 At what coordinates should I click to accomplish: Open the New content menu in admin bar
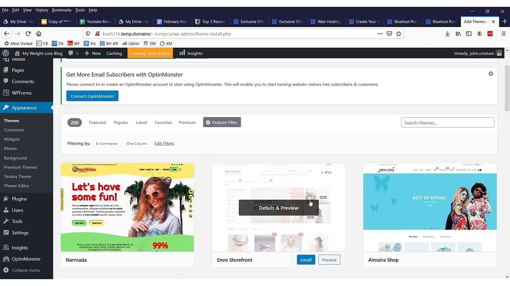coord(93,53)
